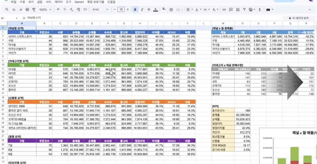Screen dimensions: 317x164
Task: Click the 이 데이터 요약 button
Action: [299, 18]
